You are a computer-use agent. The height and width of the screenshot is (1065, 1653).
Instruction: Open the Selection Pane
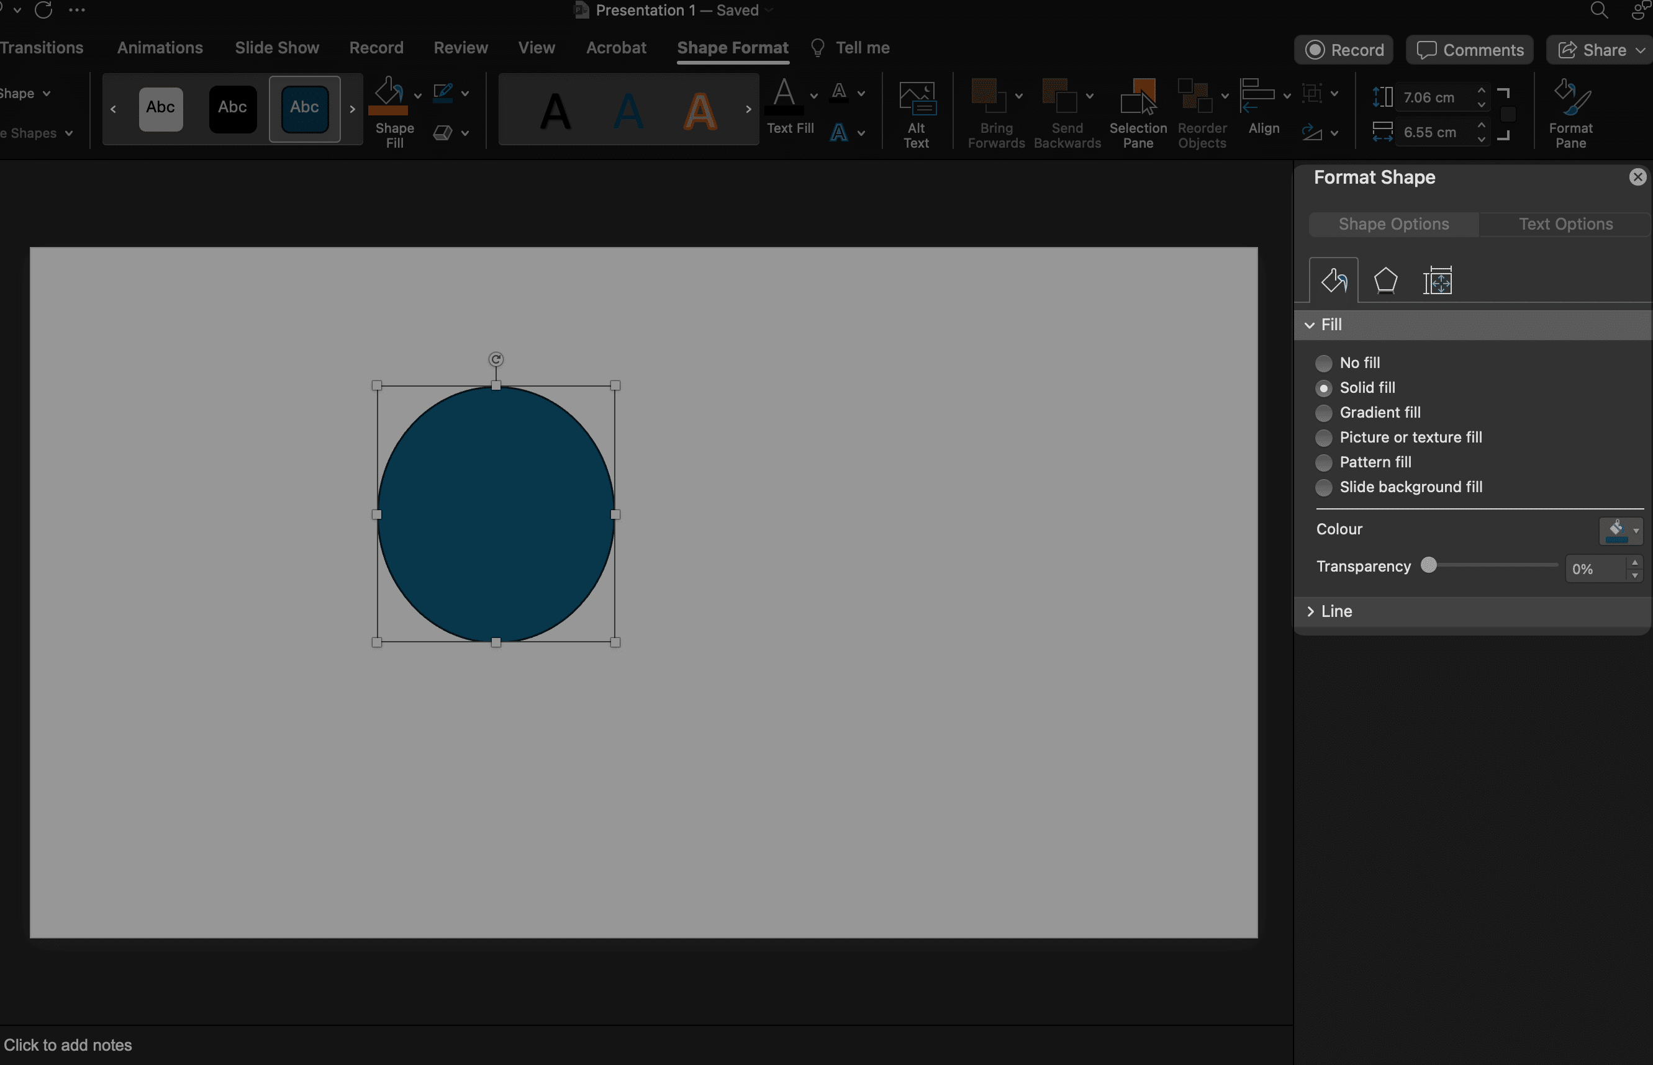pos(1138,113)
